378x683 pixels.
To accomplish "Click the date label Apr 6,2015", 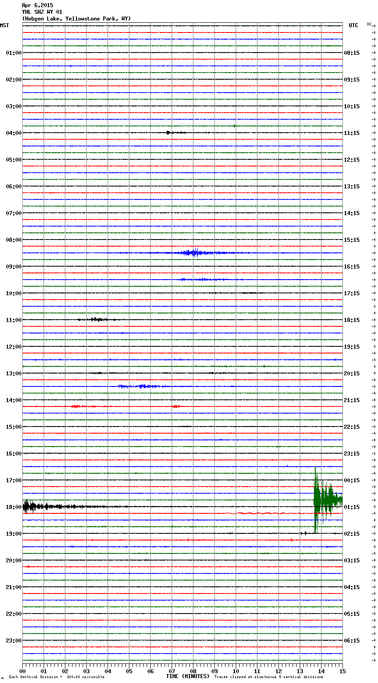I will tap(37, 5).
